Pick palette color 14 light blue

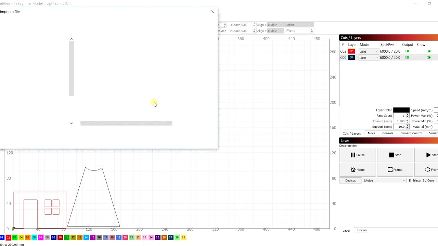click(x=86, y=237)
